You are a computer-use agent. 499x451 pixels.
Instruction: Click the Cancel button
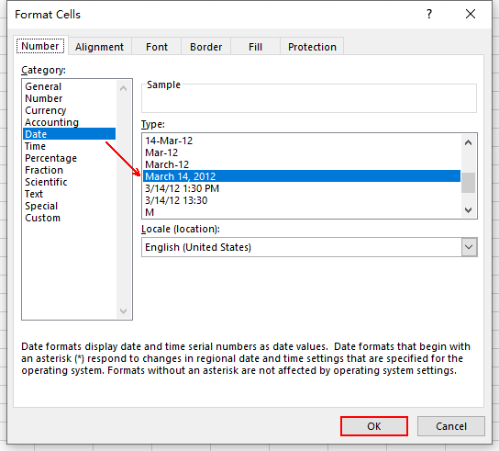coord(451,426)
